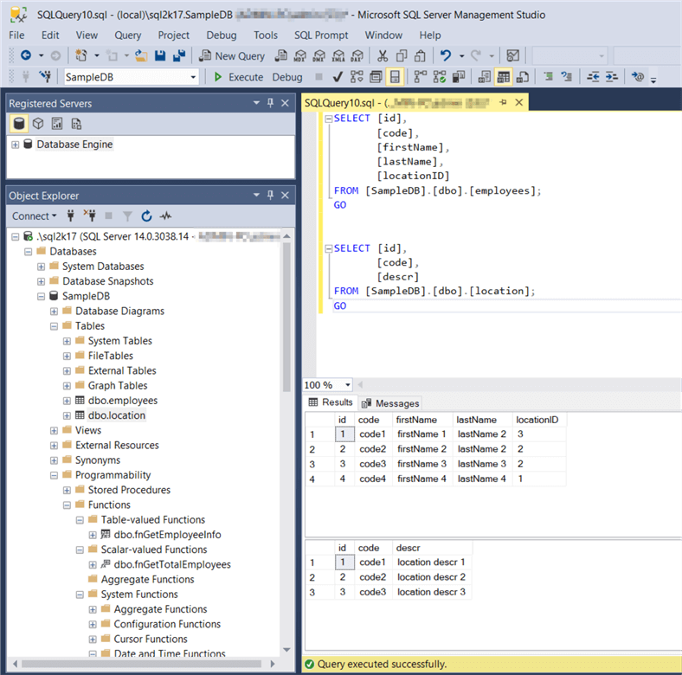Expand the dbo.employees table node
This screenshot has width=682, height=675.
tap(67, 401)
